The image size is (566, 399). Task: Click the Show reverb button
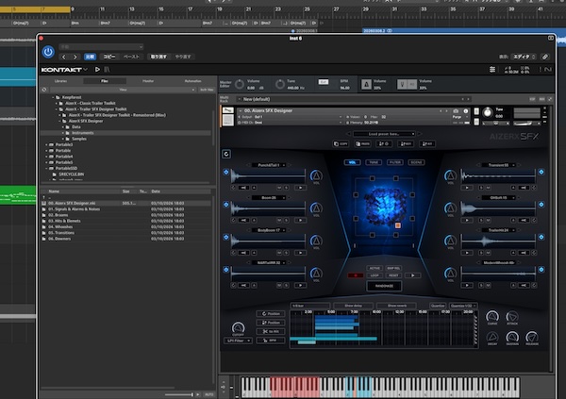[397, 306]
